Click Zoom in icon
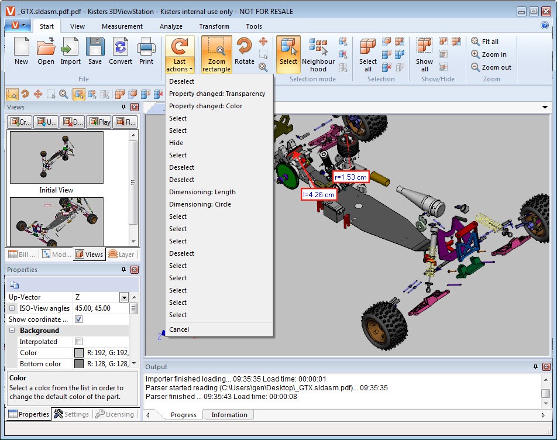This screenshot has height=440, width=557. pos(489,54)
